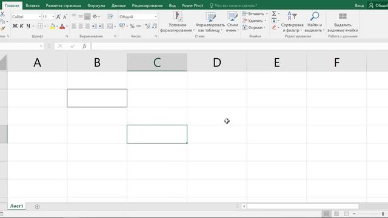
Task: Click the increase indent icon
Action: [101, 26]
